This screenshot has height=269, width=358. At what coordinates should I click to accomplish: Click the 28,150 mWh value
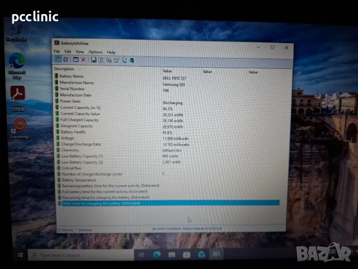(173, 121)
